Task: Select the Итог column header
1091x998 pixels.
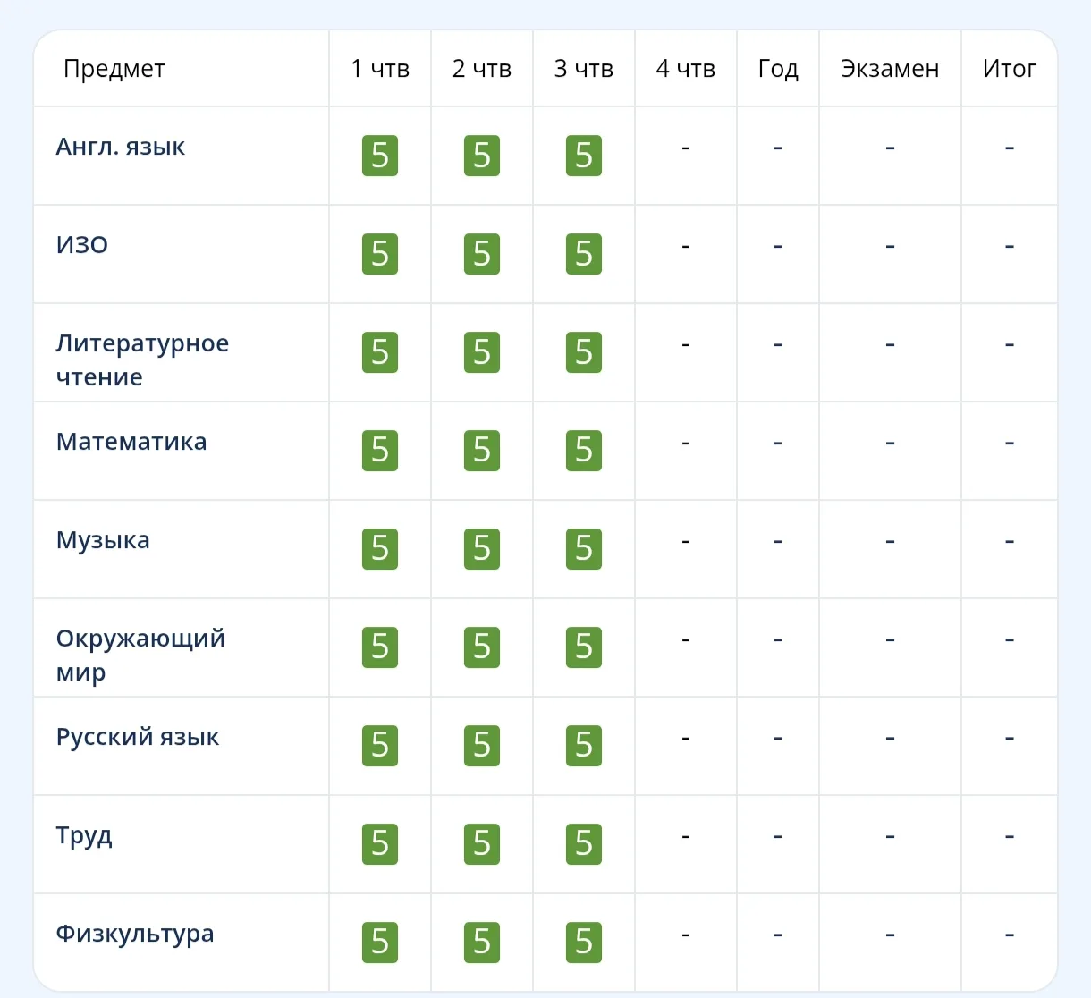Action: tap(1010, 69)
